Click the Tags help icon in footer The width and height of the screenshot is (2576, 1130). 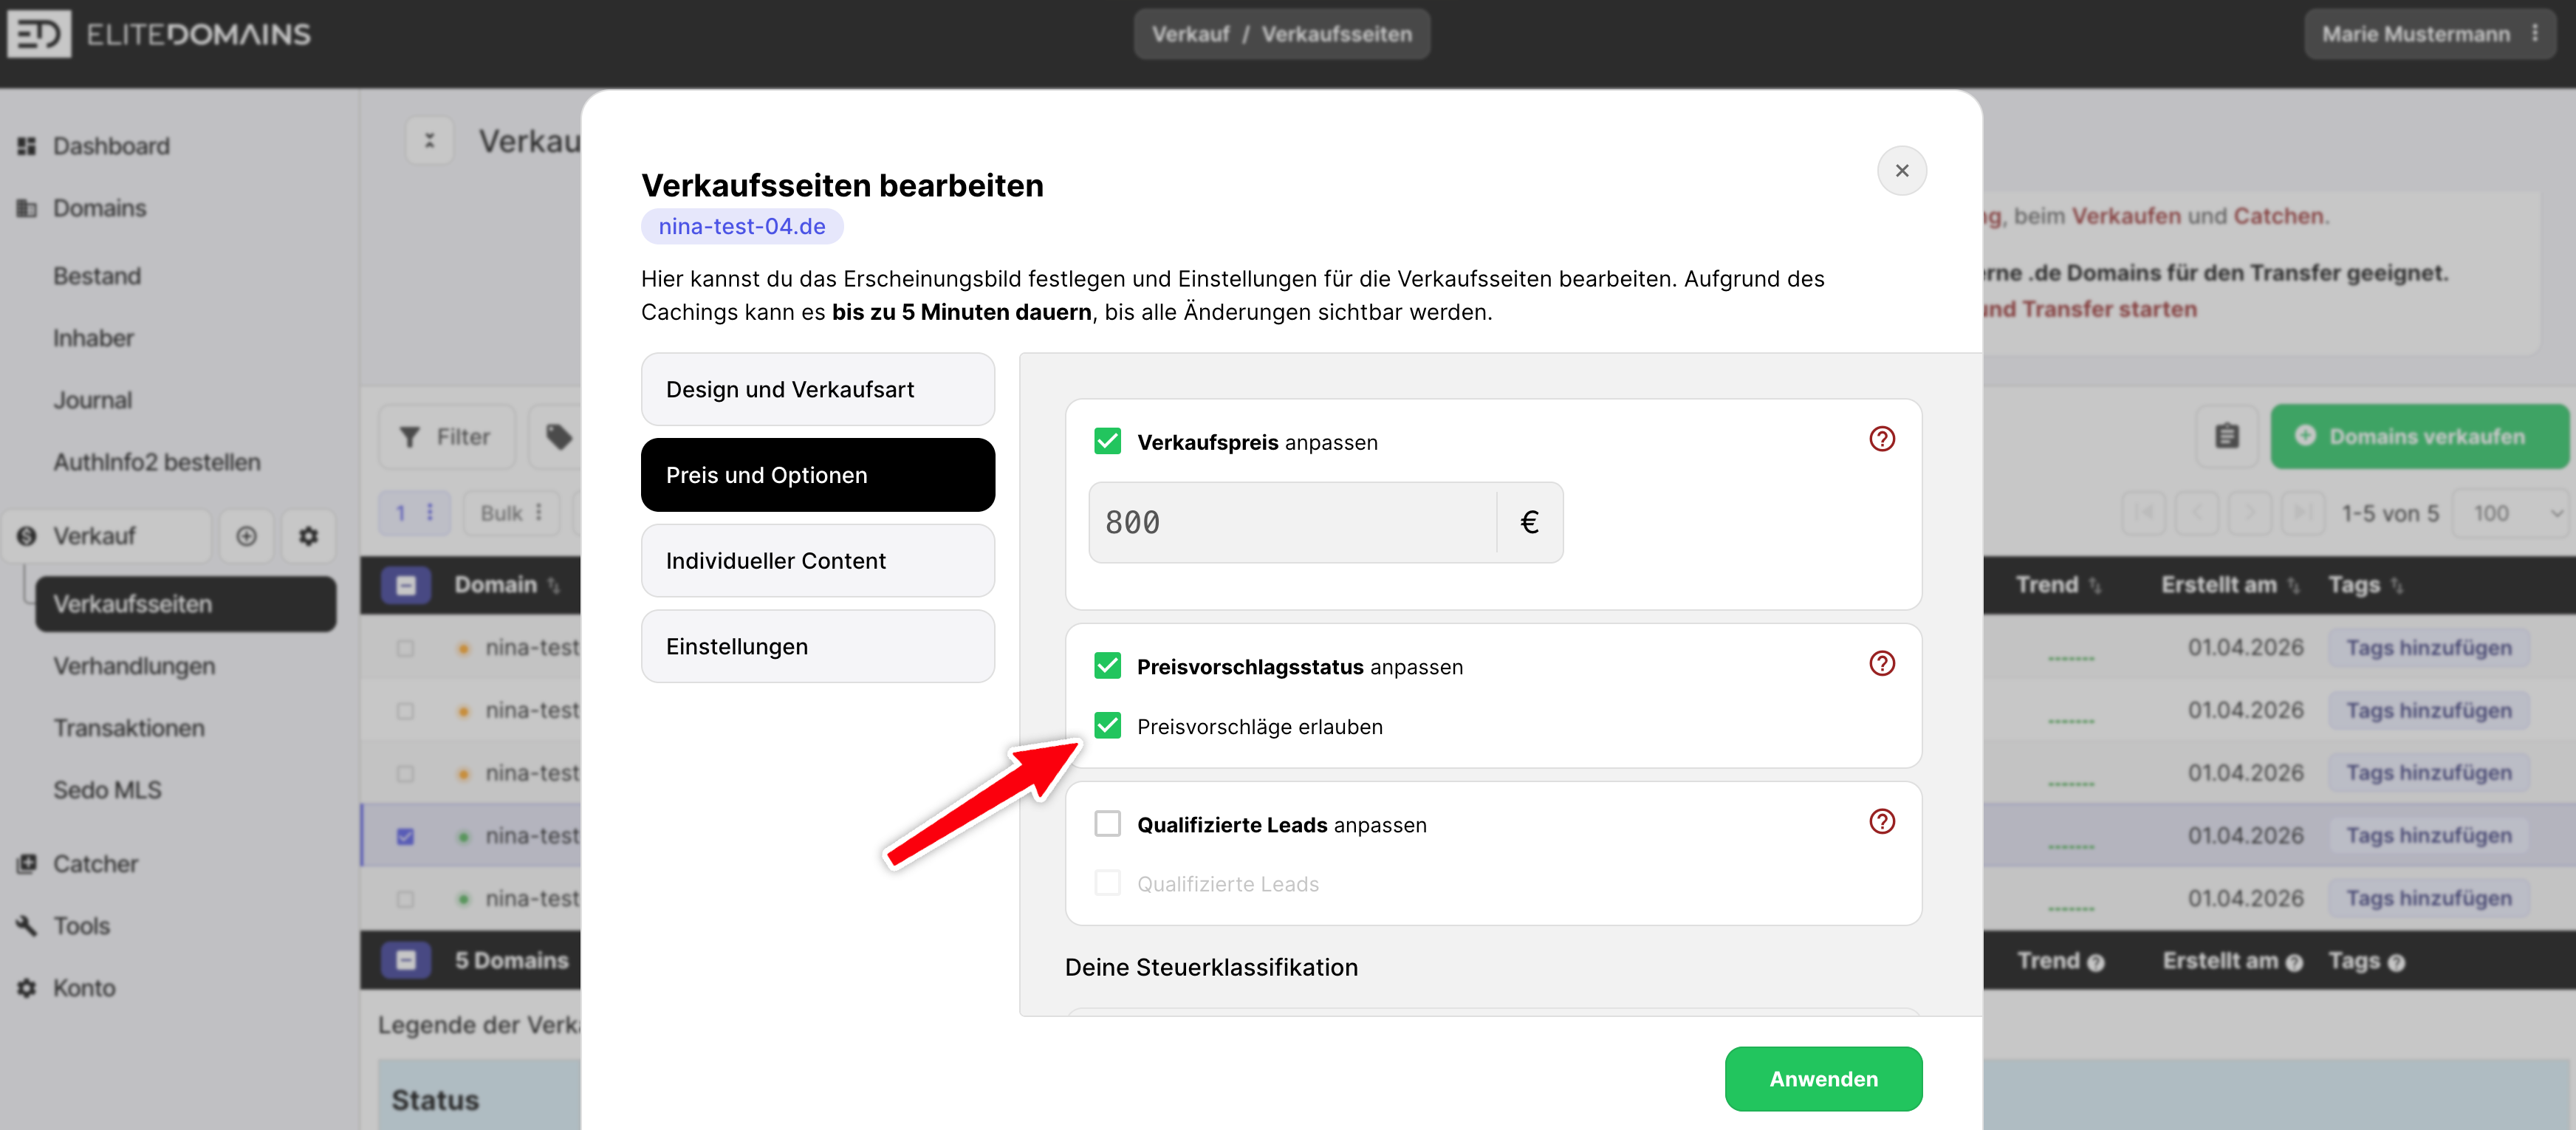(2396, 962)
